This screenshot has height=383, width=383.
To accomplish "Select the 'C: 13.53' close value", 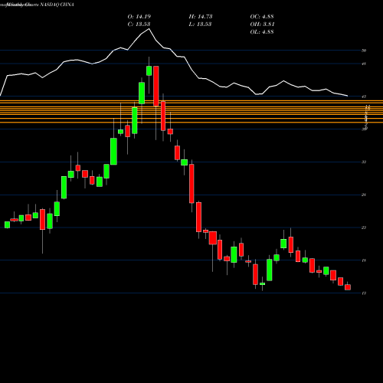I will click(139, 25).
